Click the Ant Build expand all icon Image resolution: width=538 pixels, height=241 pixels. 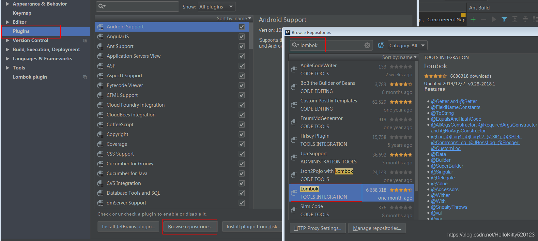click(x=515, y=20)
